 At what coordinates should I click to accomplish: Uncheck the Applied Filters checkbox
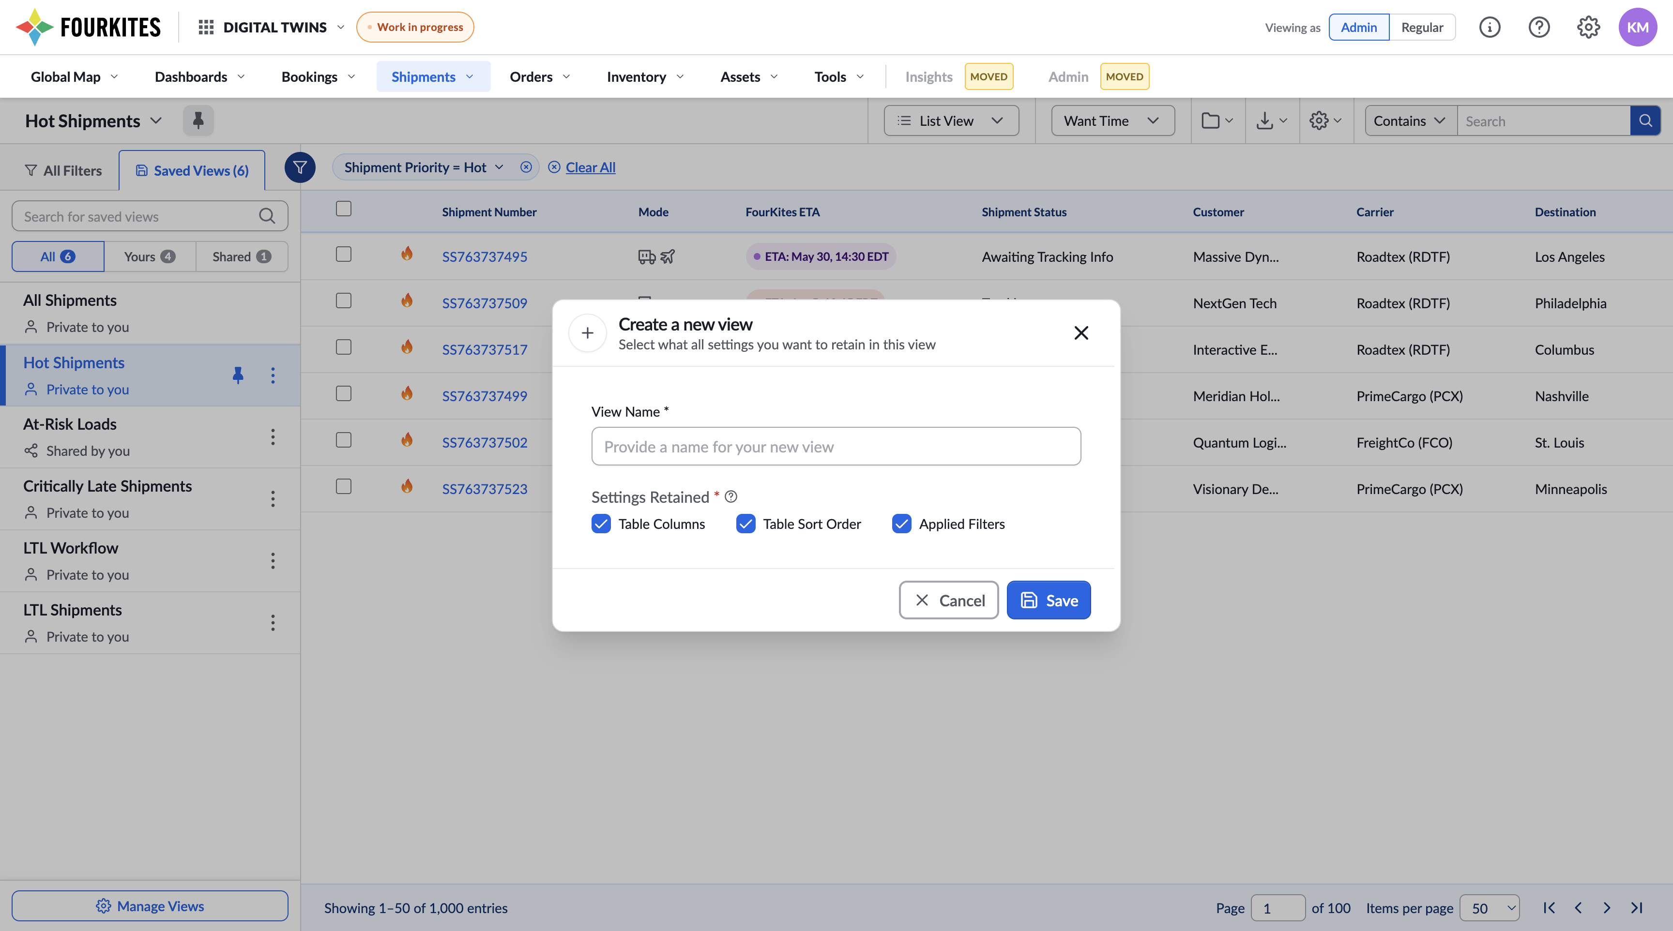(902, 524)
